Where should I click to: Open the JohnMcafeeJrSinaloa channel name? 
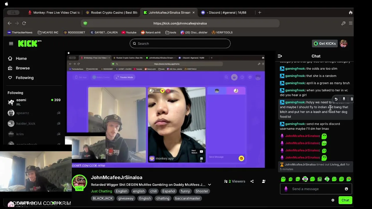tap(117, 177)
